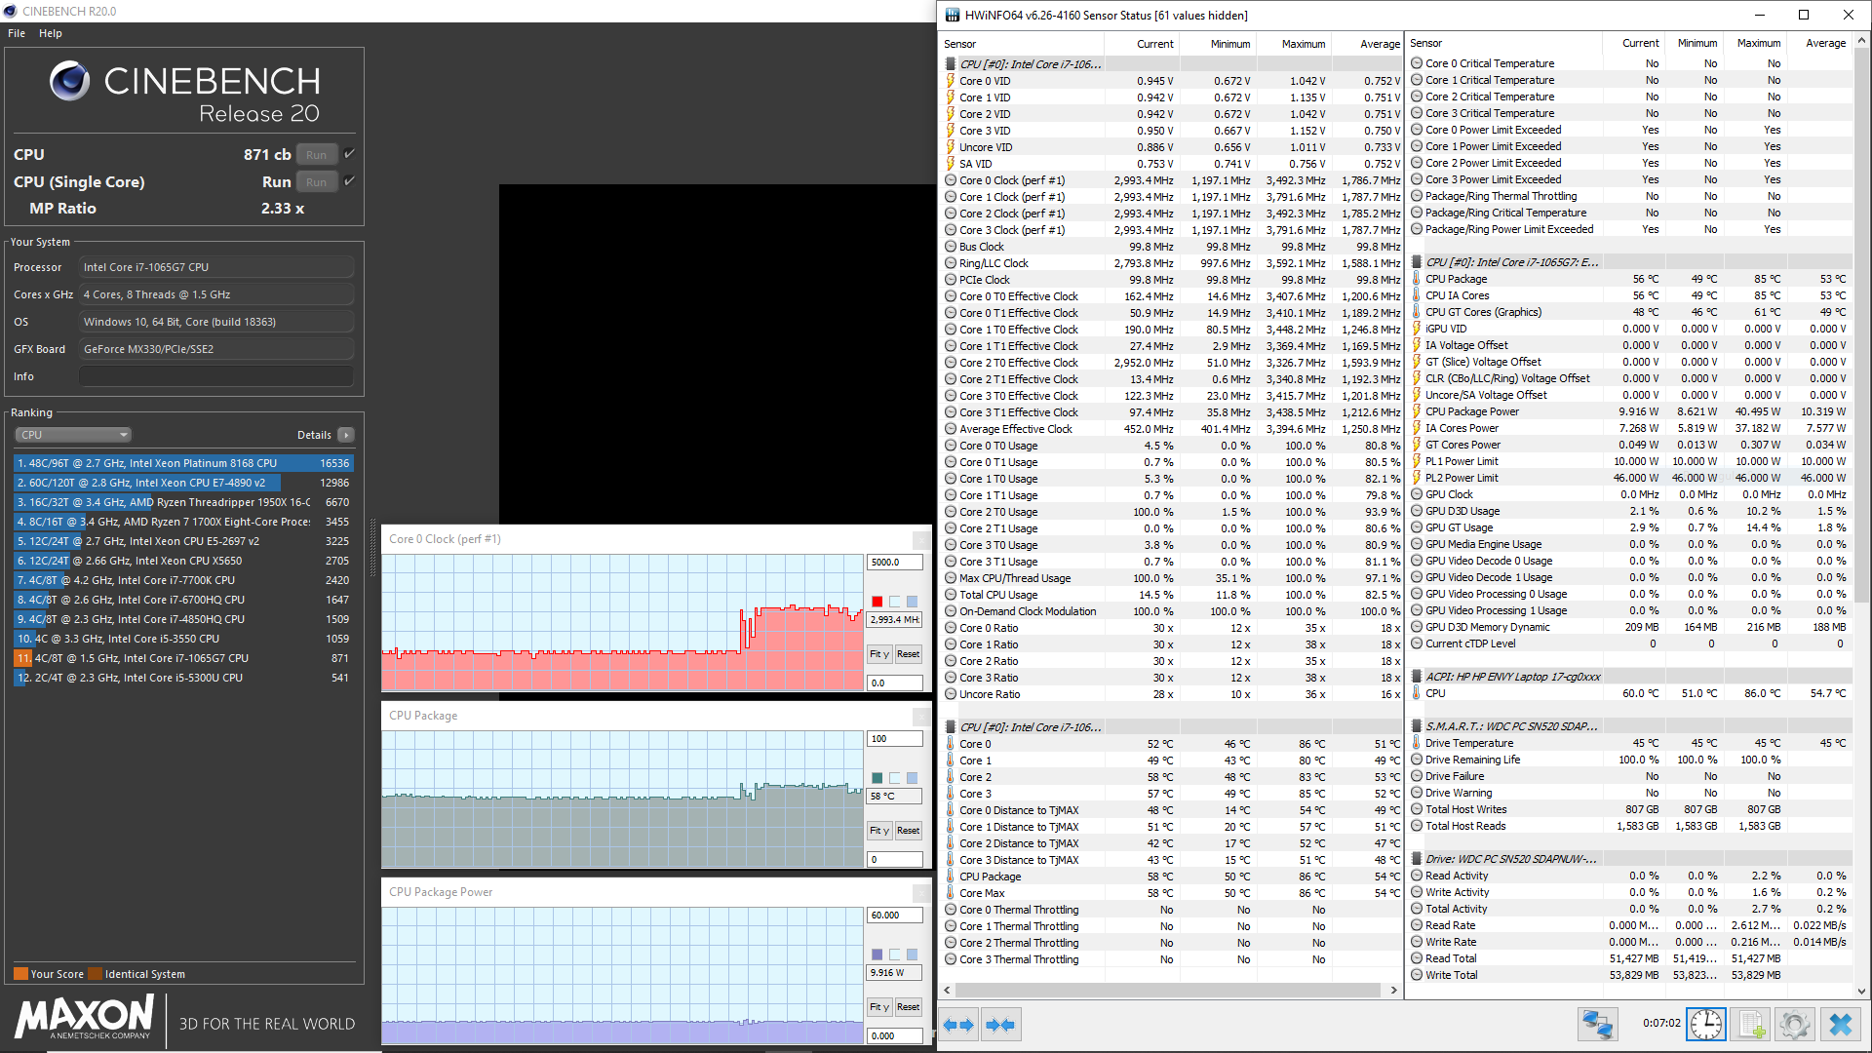Click Fit y on CPU Package graph
This screenshot has height=1053, width=1872.
(x=878, y=831)
